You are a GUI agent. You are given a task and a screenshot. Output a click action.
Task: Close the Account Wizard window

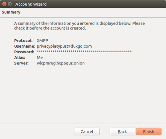click(4, 4)
